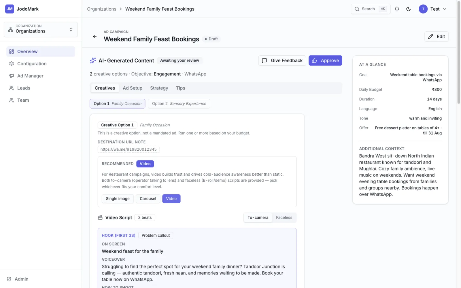
Task: Click the speech bubble feedback icon
Action: click(264, 60)
